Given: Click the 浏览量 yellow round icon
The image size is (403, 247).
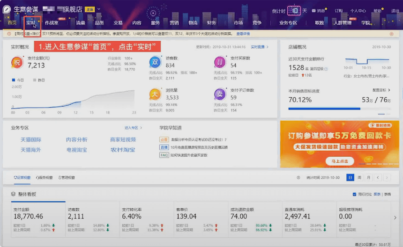Looking at the screenshot, I should pyautogui.click(x=156, y=94).
